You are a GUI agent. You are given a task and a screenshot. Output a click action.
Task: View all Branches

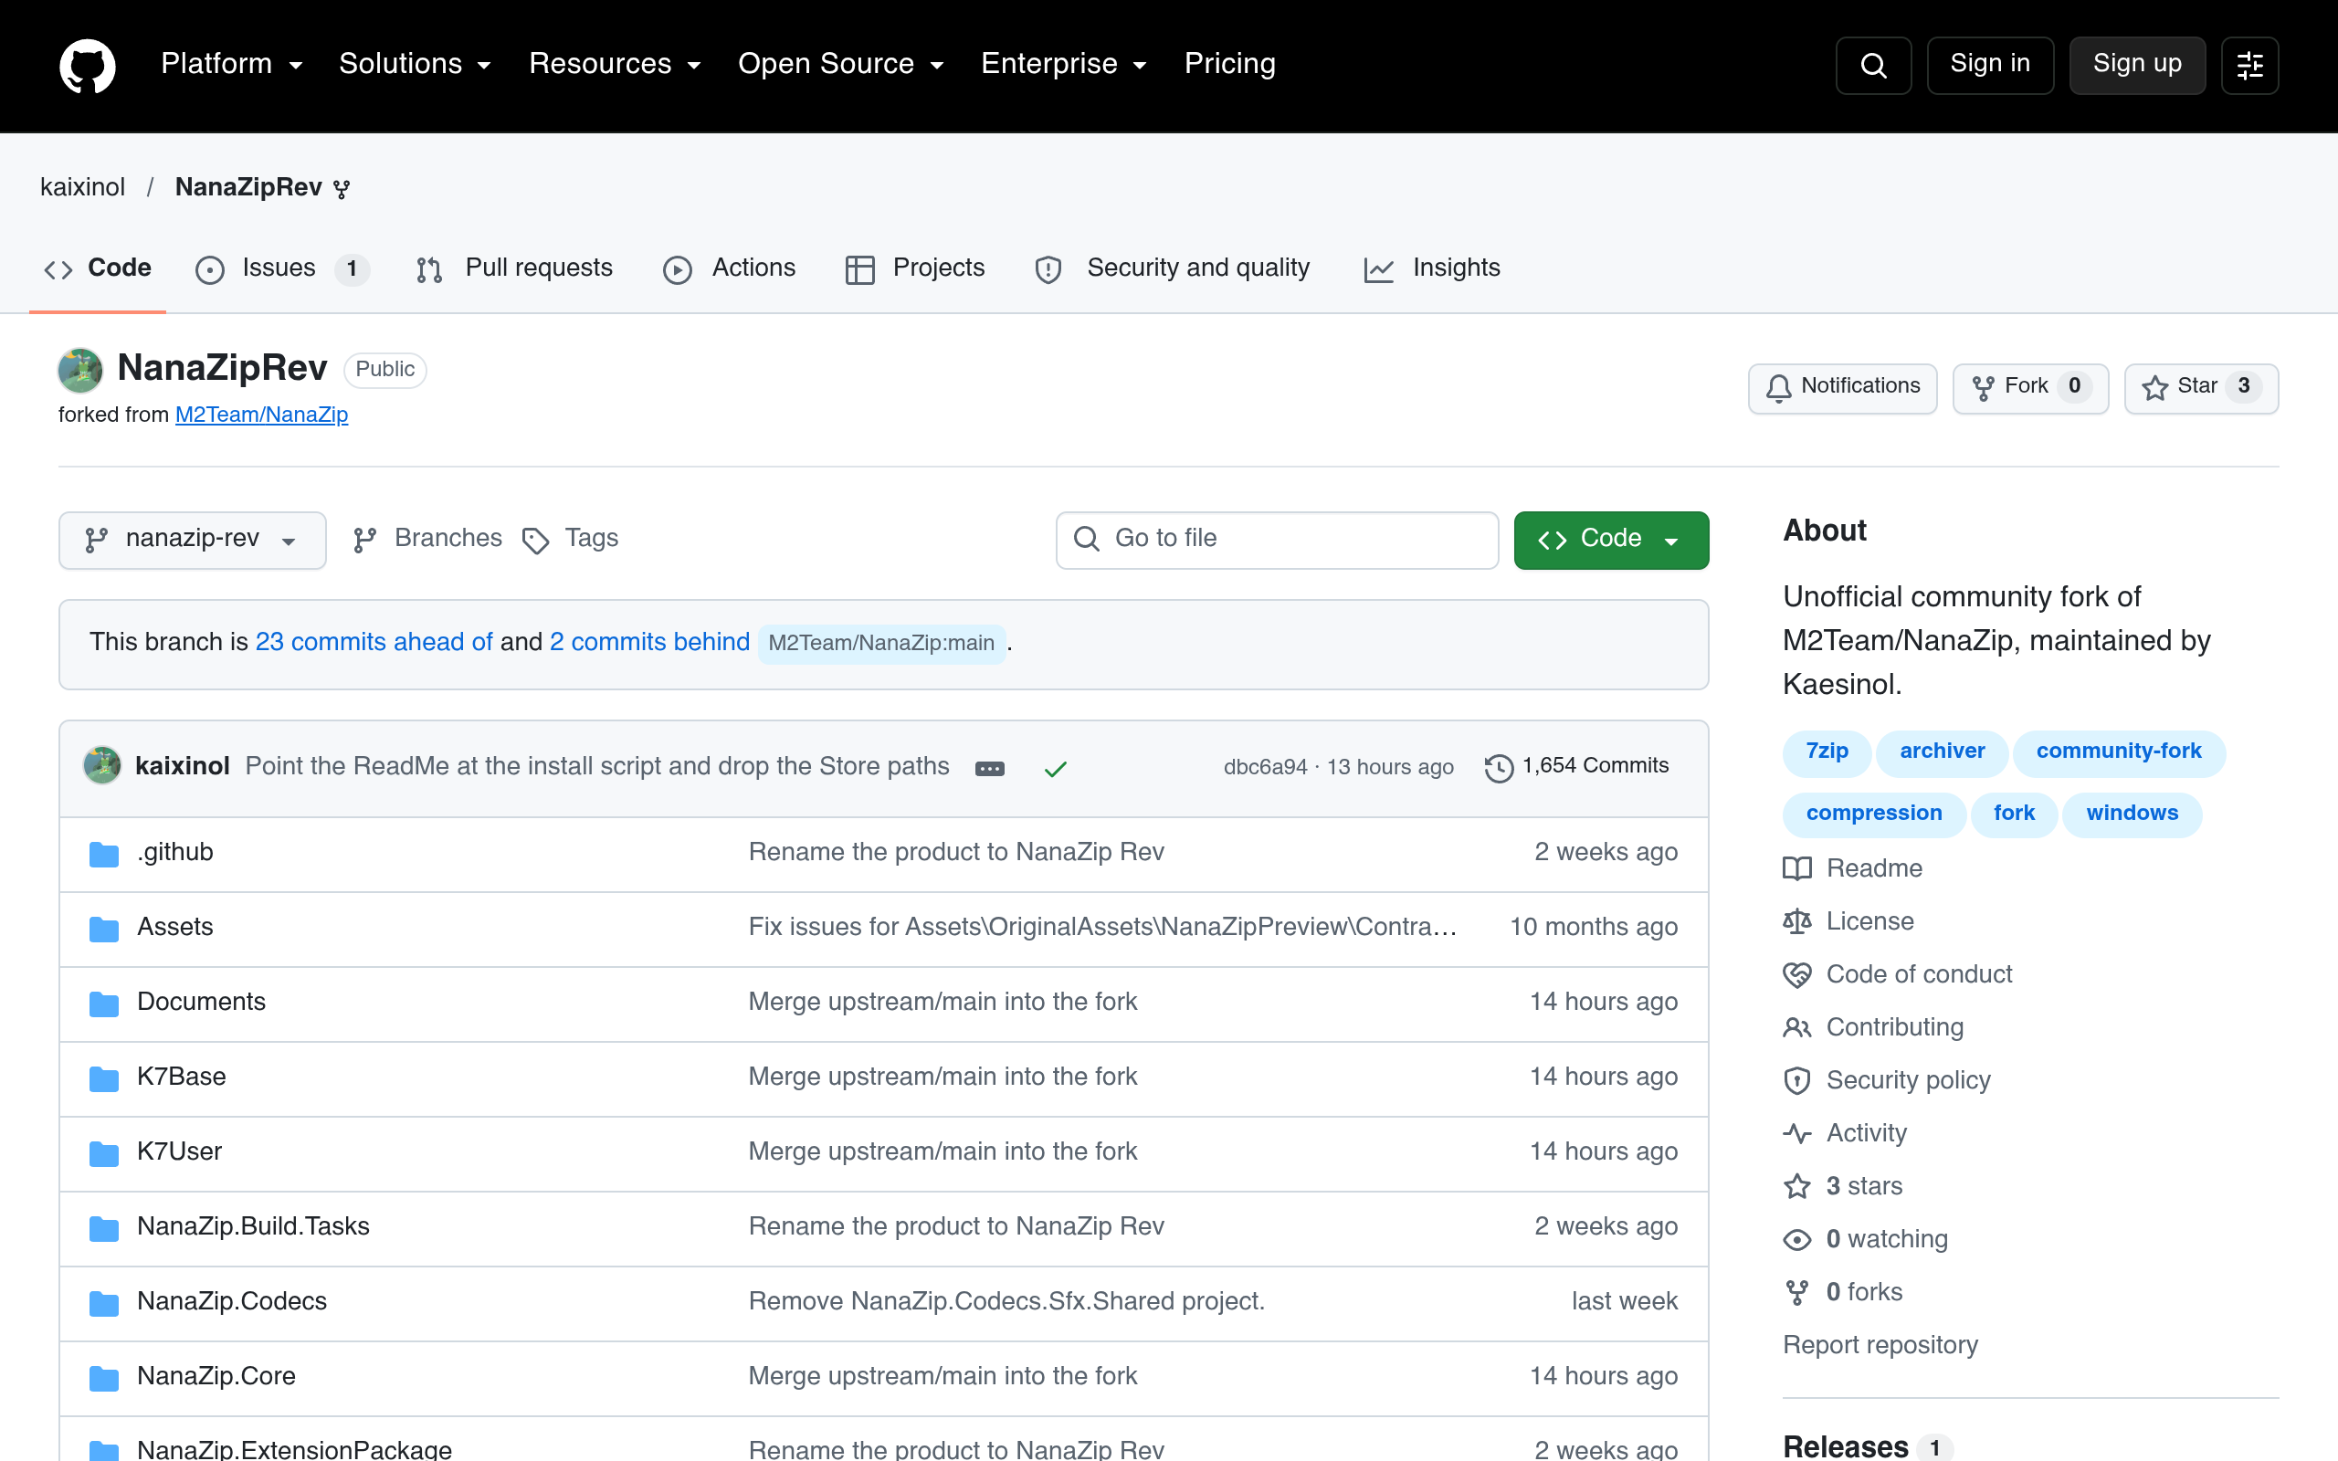(428, 539)
